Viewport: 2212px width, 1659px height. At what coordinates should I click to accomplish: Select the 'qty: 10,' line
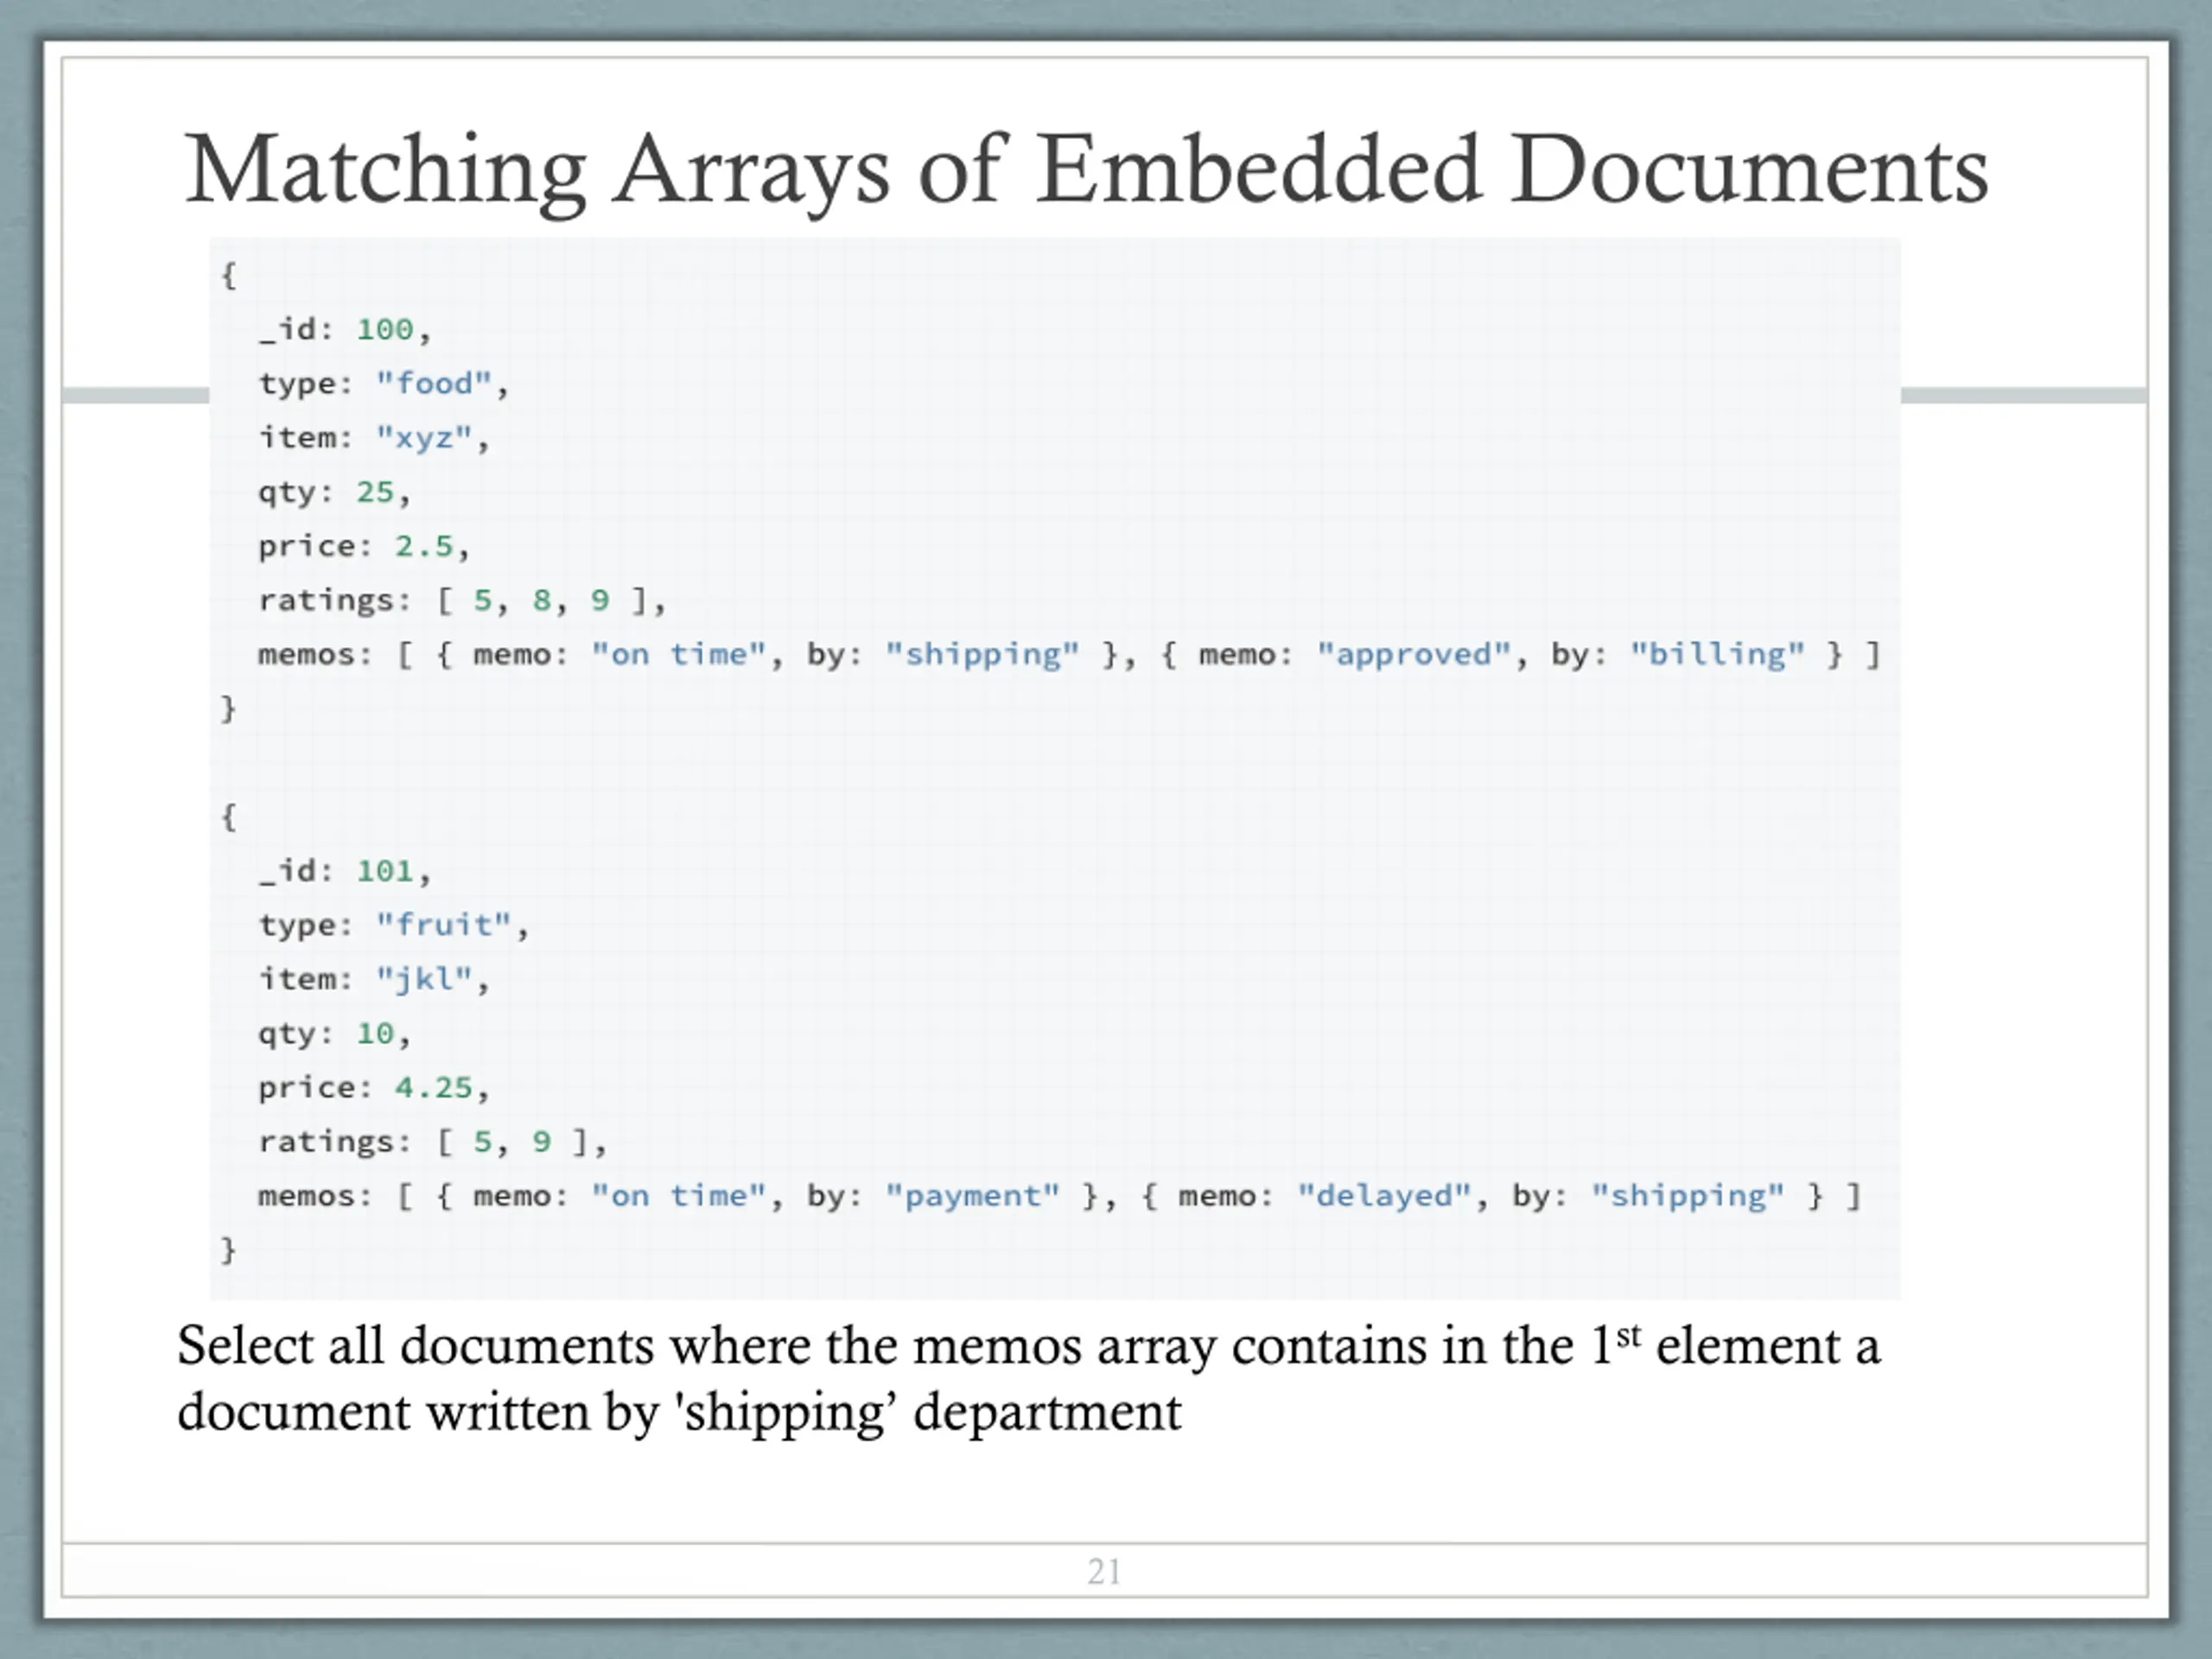pos(334,1033)
